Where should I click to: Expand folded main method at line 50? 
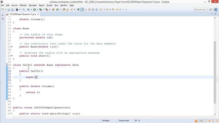click(x=12, y=114)
